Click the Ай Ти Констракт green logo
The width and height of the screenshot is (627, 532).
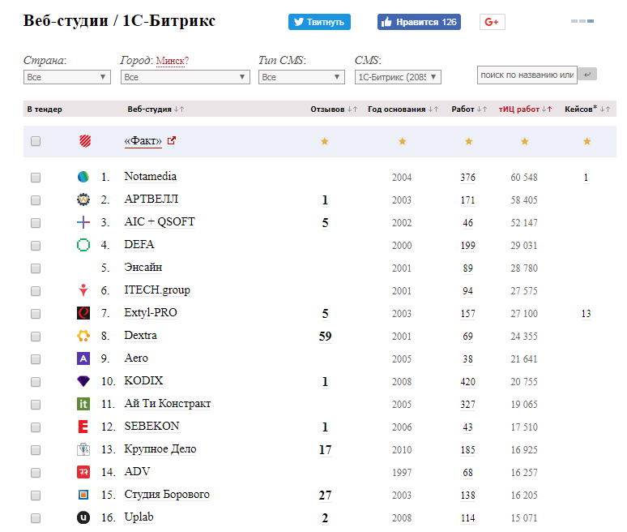[x=83, y=404]
